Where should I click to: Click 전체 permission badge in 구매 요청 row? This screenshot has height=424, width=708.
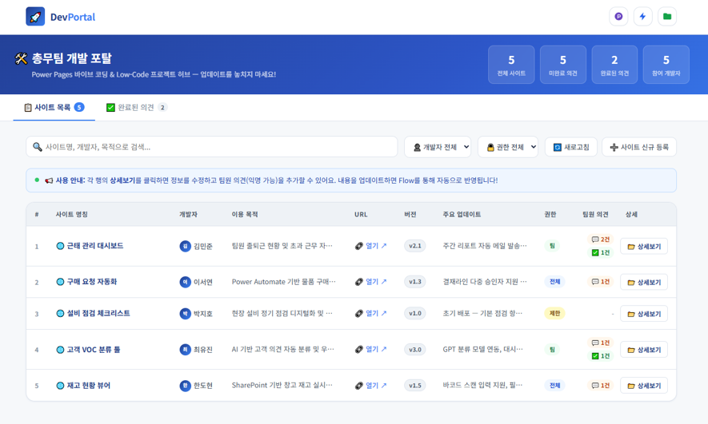(554, 282)
